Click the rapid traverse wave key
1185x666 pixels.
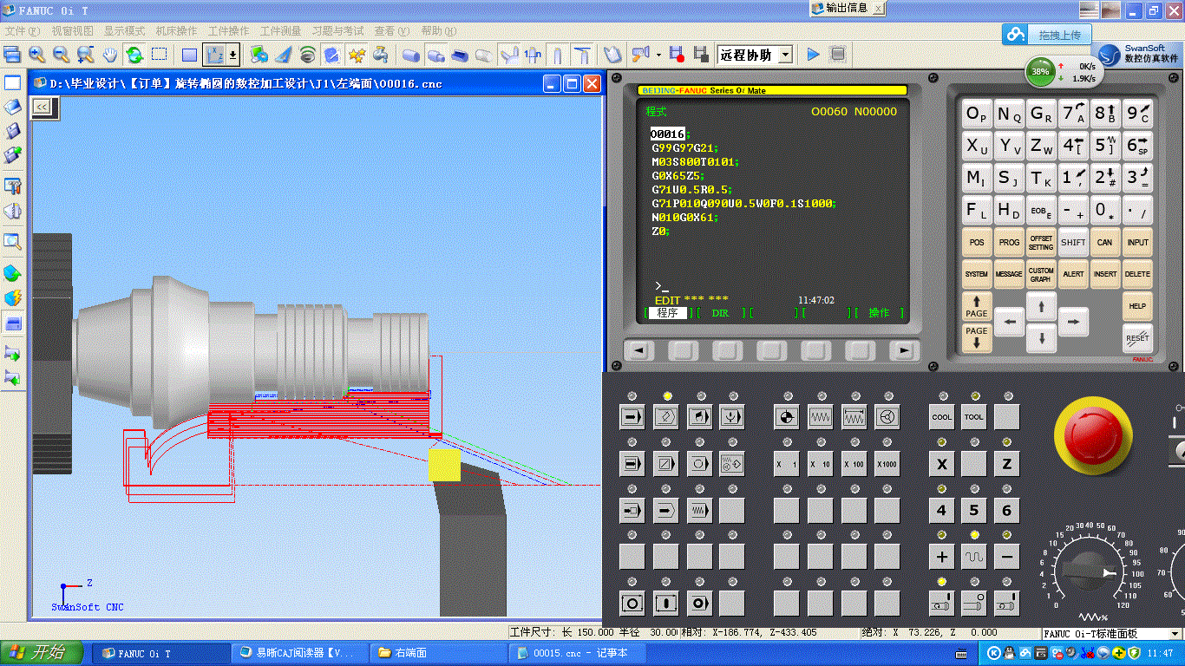pyautogui.click(x=974, y=557)
